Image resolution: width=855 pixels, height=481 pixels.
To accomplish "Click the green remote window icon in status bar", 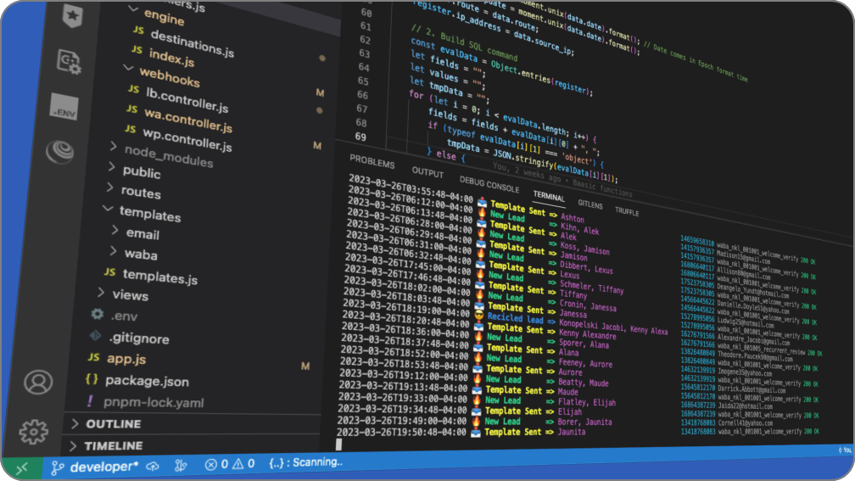I will (22, 468).
